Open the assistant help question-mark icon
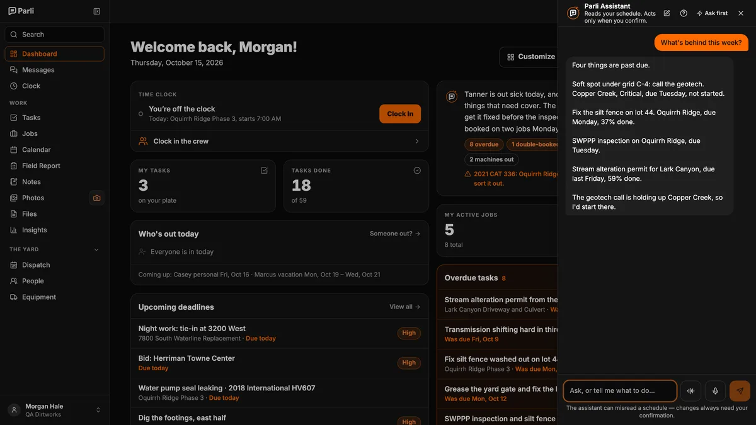Screen dimensions: 756x425 pos(684,13)
